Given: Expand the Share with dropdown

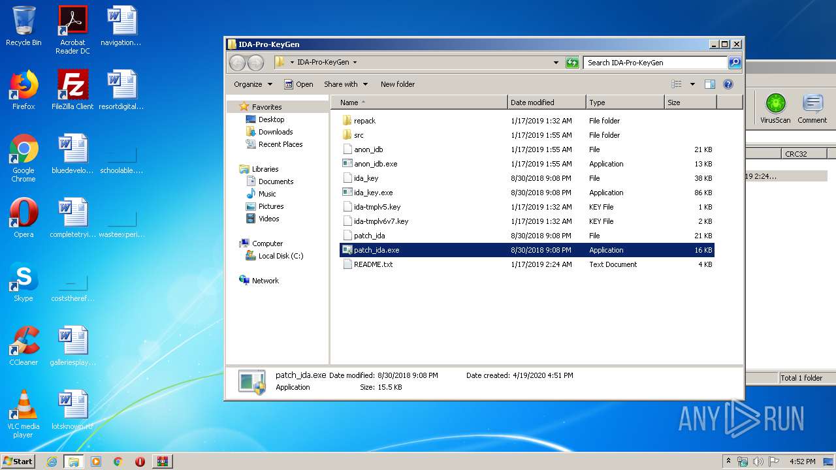Looking at the screenshot, I should [346, 84].
